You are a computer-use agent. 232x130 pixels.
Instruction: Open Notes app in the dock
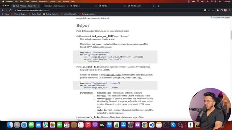[159, 125]
